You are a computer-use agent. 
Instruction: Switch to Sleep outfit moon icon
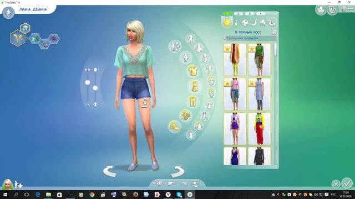254,23
